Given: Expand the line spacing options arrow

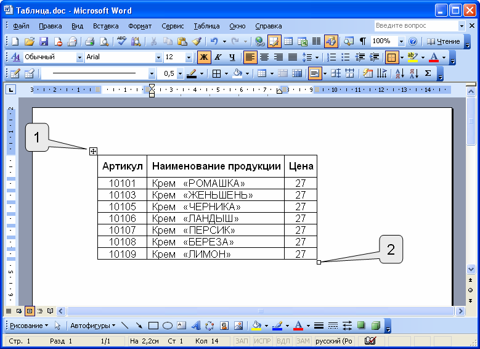Looking at the screenshot, I should 317,57.
